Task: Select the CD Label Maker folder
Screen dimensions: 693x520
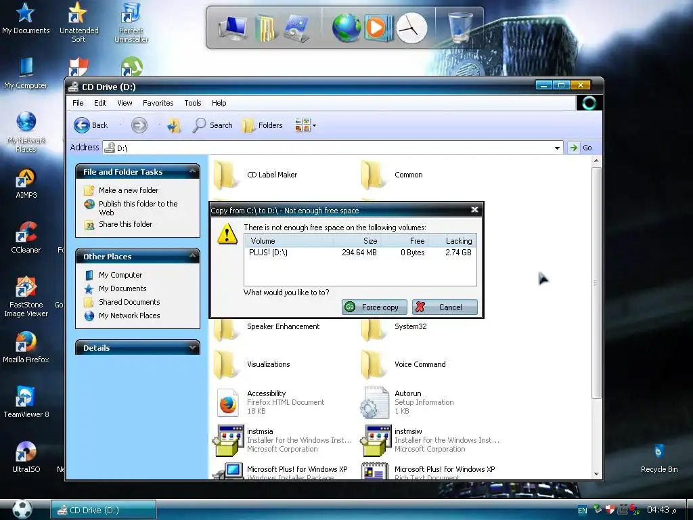Action: pyautogui.click(x=256, y=175)
